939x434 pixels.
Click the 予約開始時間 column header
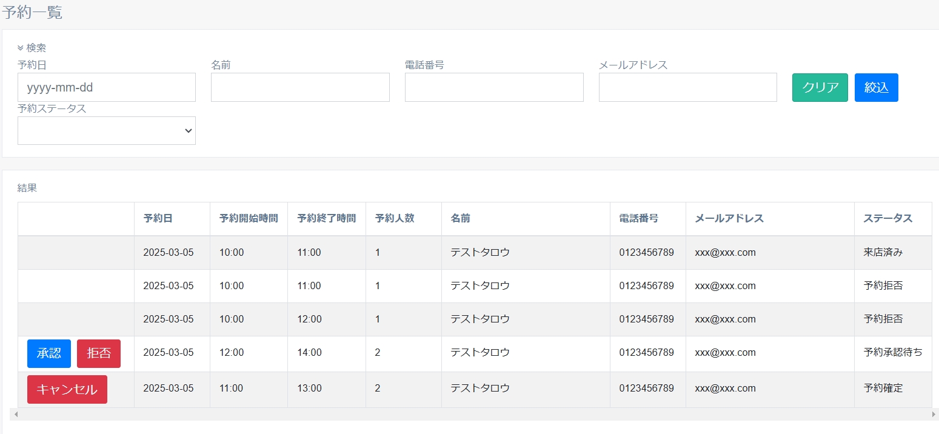[x=249, y=219]
